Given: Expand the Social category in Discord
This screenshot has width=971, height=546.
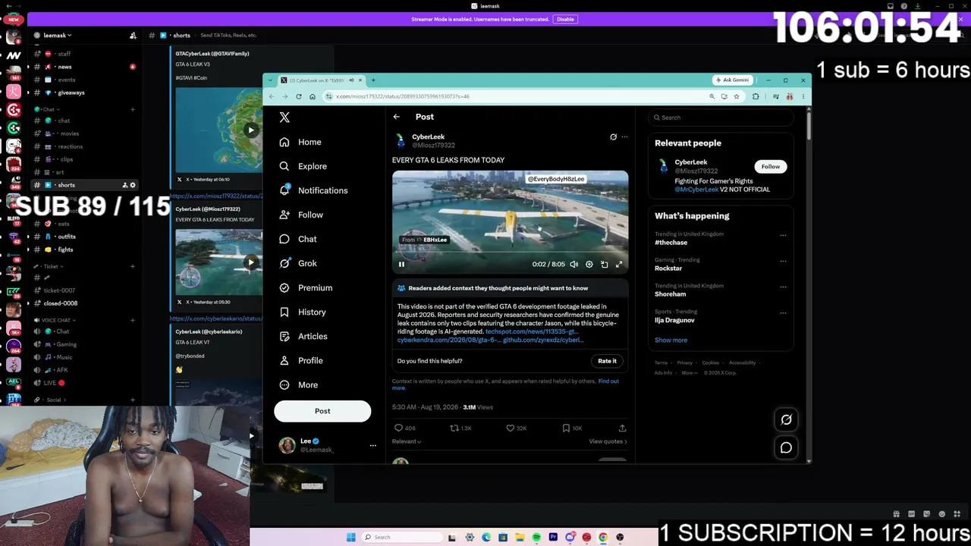Looking at the screenshot, I should 49,400.
